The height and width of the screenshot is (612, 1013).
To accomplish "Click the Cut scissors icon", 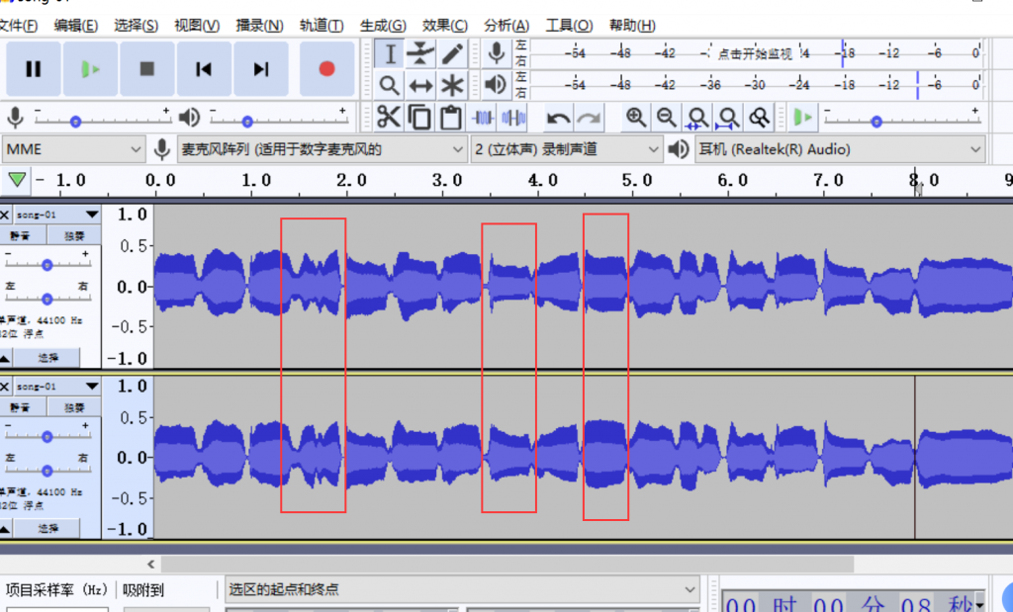I will tap(389, 118).
